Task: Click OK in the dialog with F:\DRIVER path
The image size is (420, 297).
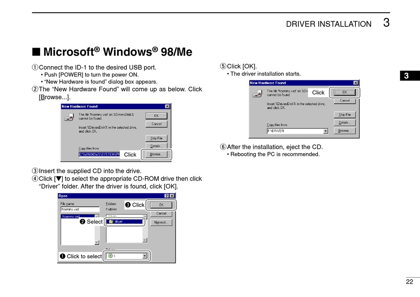Action: coord(344,93)
